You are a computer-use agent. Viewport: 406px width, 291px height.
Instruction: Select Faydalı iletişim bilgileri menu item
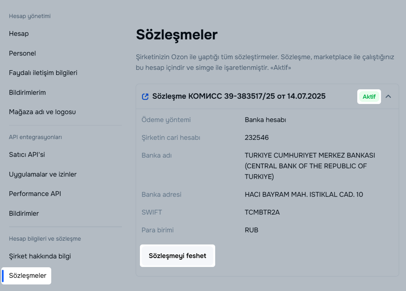coord(43,73)
